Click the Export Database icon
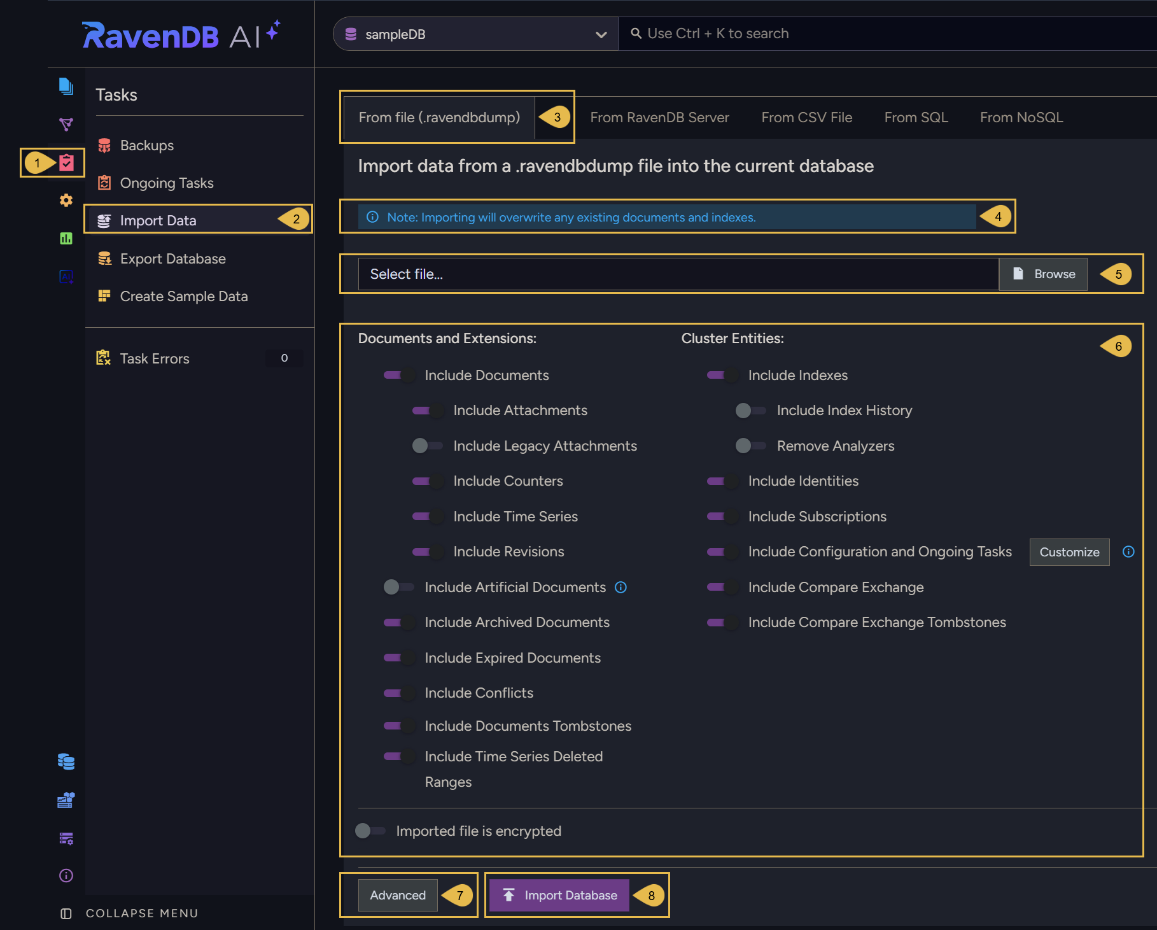The height and width of the screenshot is (930, 1157). click(x=104, y=258)
